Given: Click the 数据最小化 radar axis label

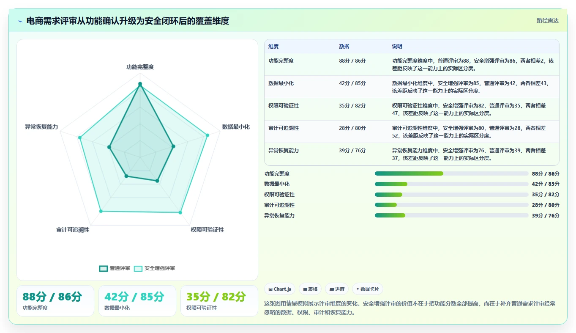Looking at the screenshot, I should point(236,127).
